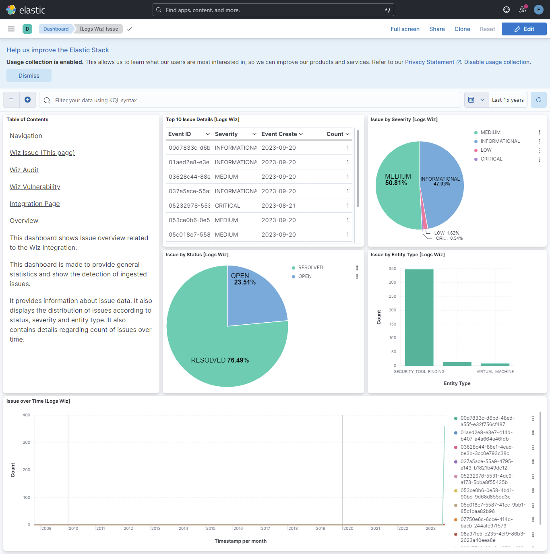Open the Severity column sort dropdown
Viewport: 550px width, 554px height.
254,134
